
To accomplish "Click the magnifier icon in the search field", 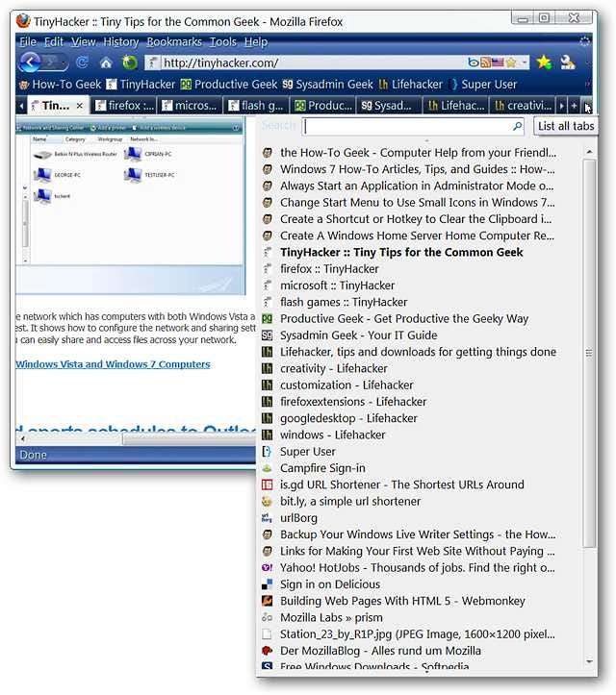I will [x=517, y=126].
